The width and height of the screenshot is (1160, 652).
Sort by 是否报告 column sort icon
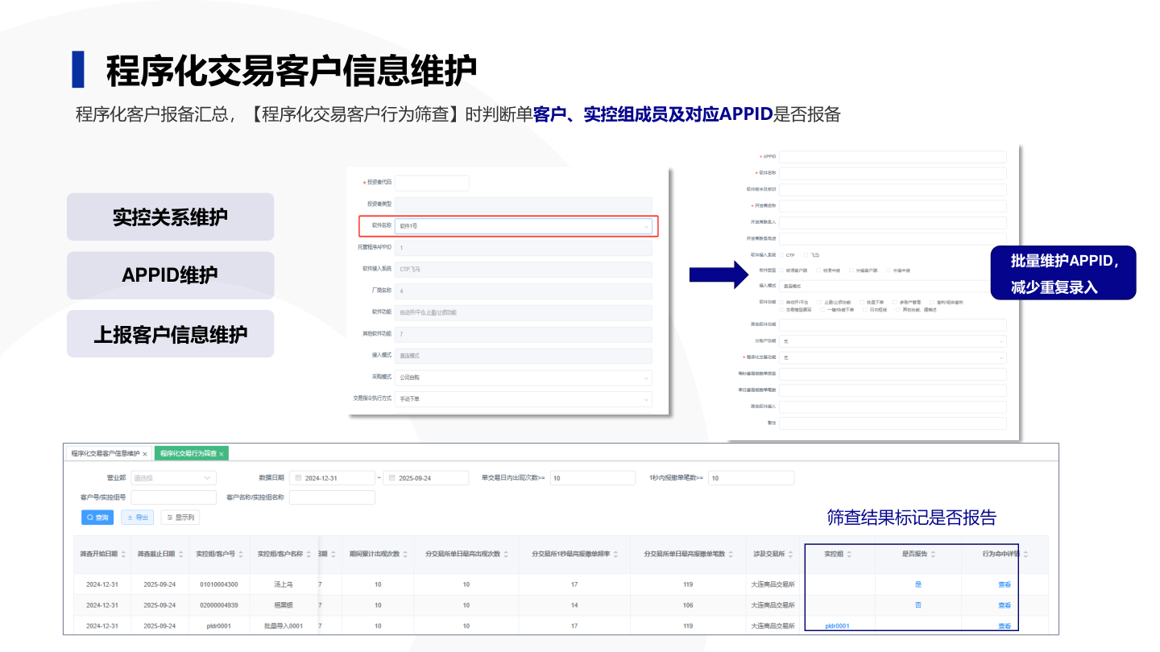[934, 555]
